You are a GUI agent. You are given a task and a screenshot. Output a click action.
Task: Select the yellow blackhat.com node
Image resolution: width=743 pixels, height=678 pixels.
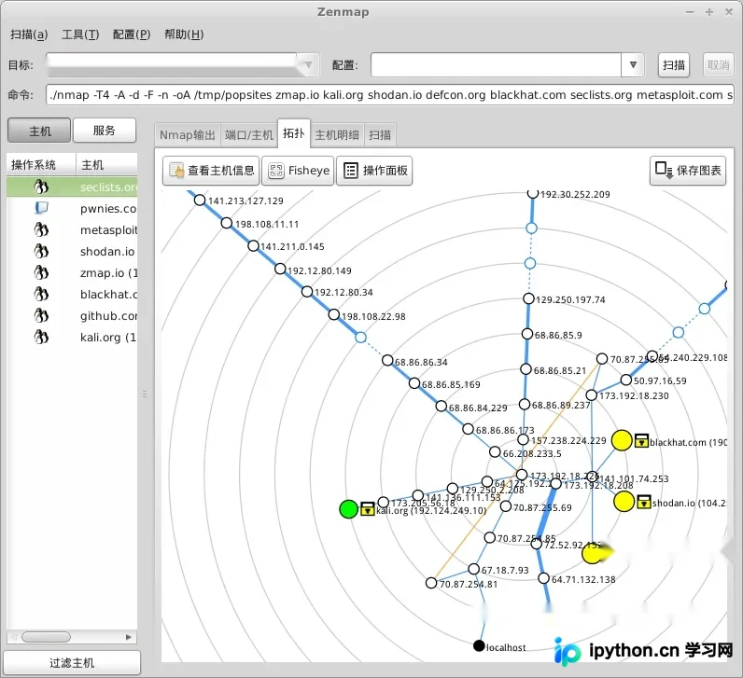[622, 440]
